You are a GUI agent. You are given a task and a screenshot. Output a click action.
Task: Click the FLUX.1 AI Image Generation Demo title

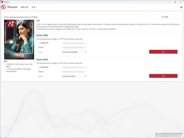pos(21,17)
